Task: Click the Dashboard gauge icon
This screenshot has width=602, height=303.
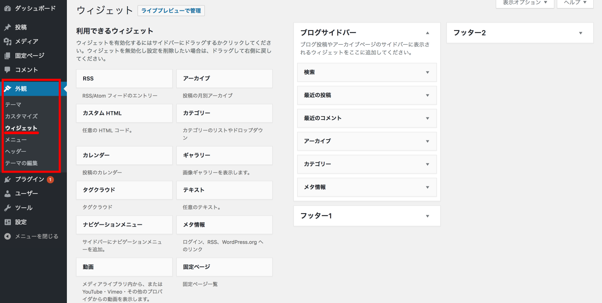Action: click(8, 8)
